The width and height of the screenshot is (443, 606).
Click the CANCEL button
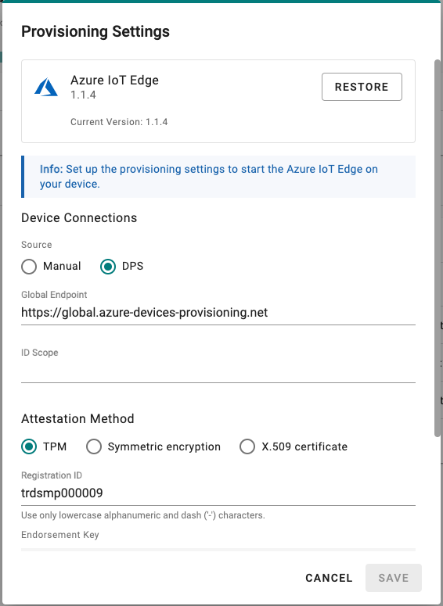coord(329,578)
